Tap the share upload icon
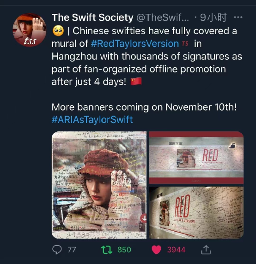The width and height of the screenshot is (256, 264). [206, 250]
